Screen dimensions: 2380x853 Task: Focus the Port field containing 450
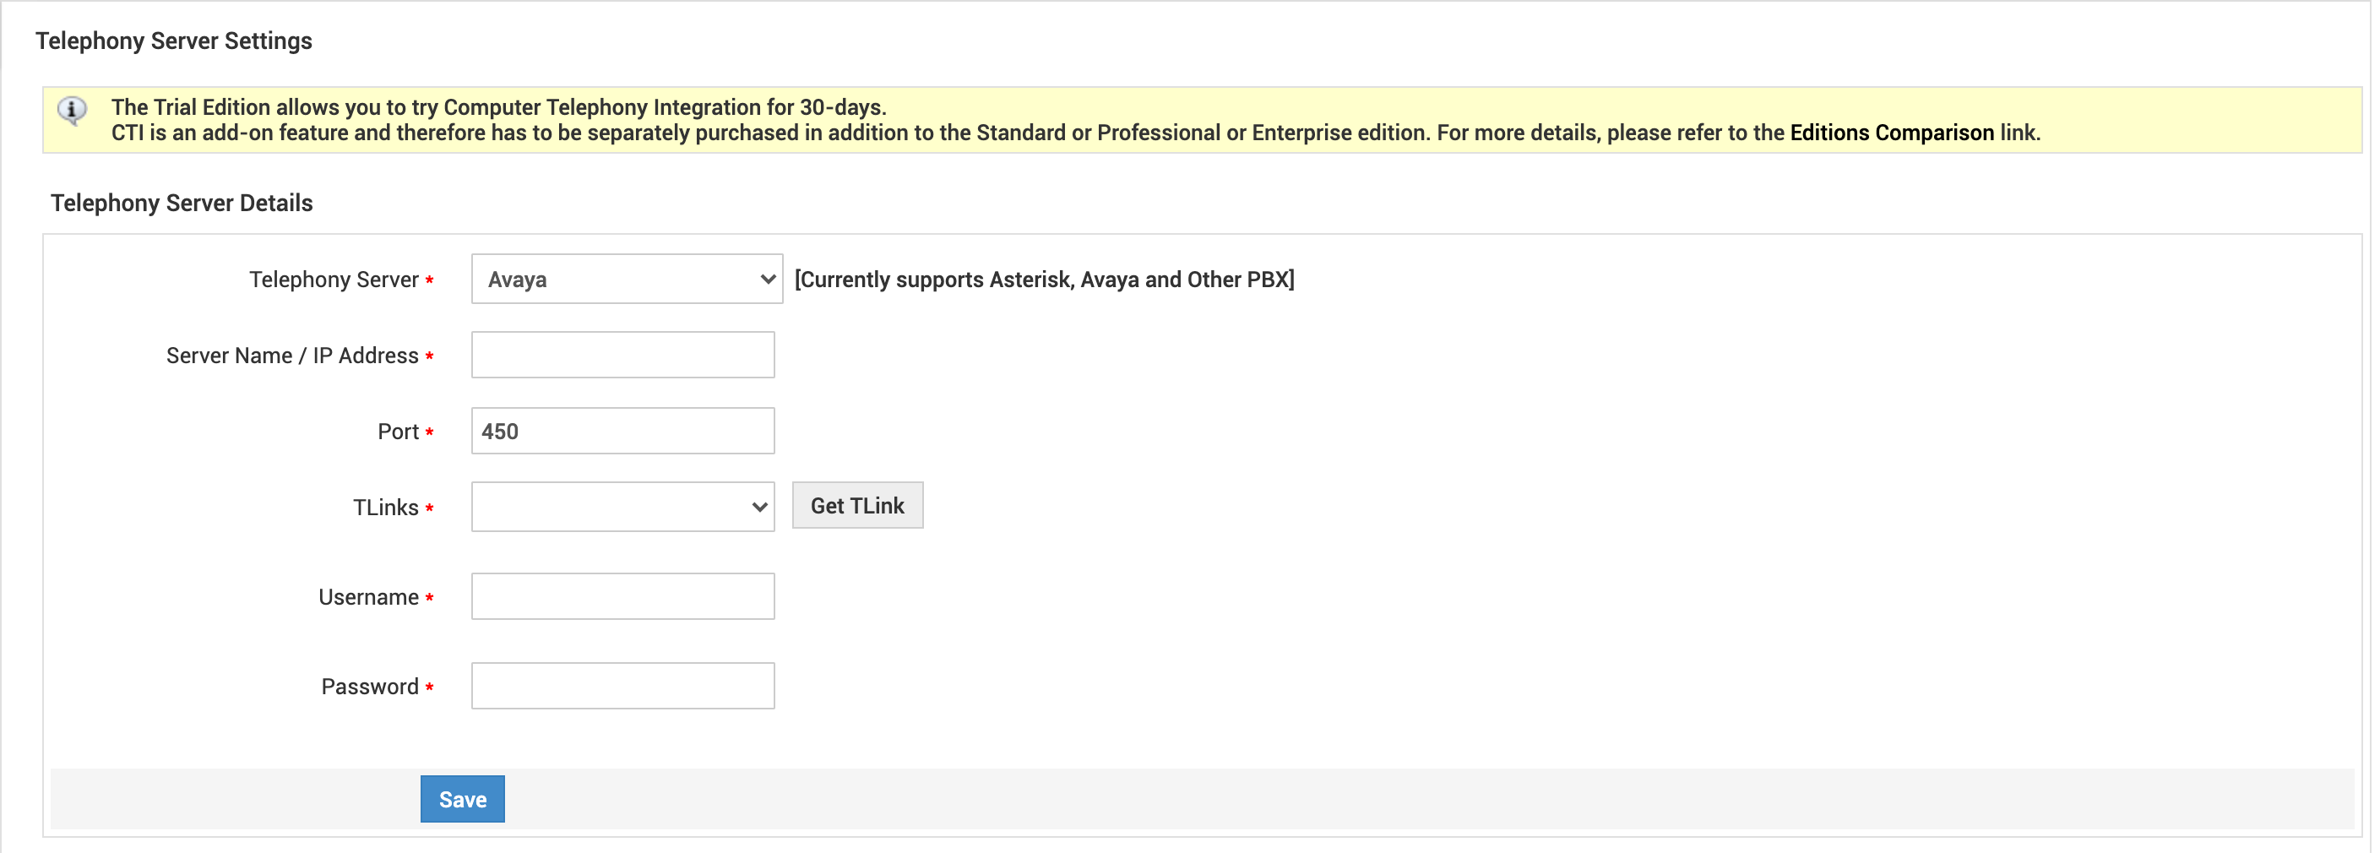coord(622,431)
